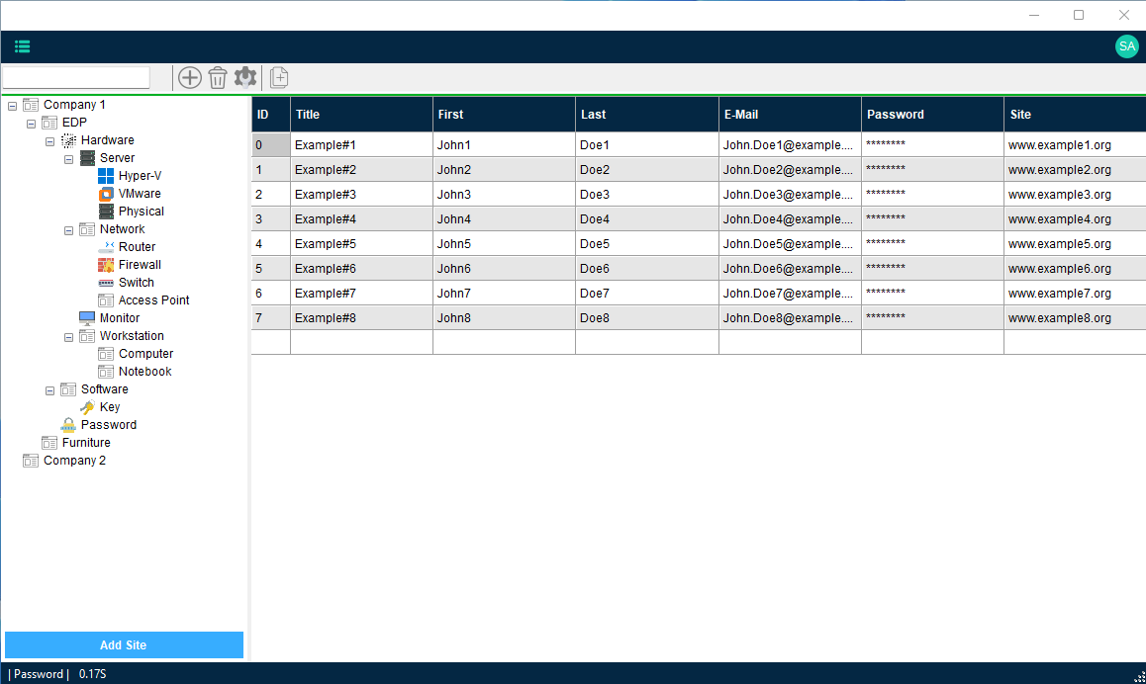
Task: Click the Physical server rack icon
Action: point(106,212)
